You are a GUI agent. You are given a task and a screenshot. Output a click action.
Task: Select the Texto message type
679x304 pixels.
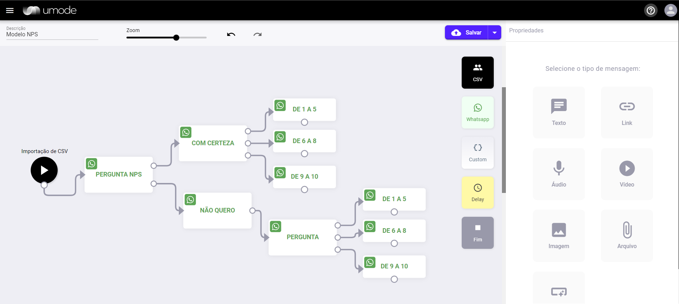[559, 112]
